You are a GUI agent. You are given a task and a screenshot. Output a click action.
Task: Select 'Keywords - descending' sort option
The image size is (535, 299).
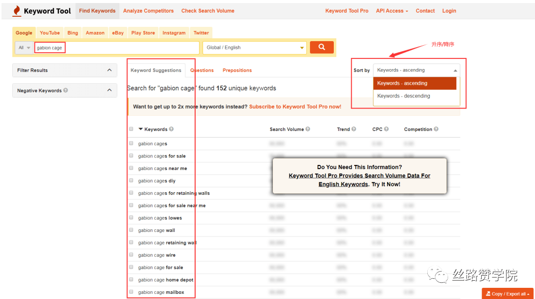(415, 96)
